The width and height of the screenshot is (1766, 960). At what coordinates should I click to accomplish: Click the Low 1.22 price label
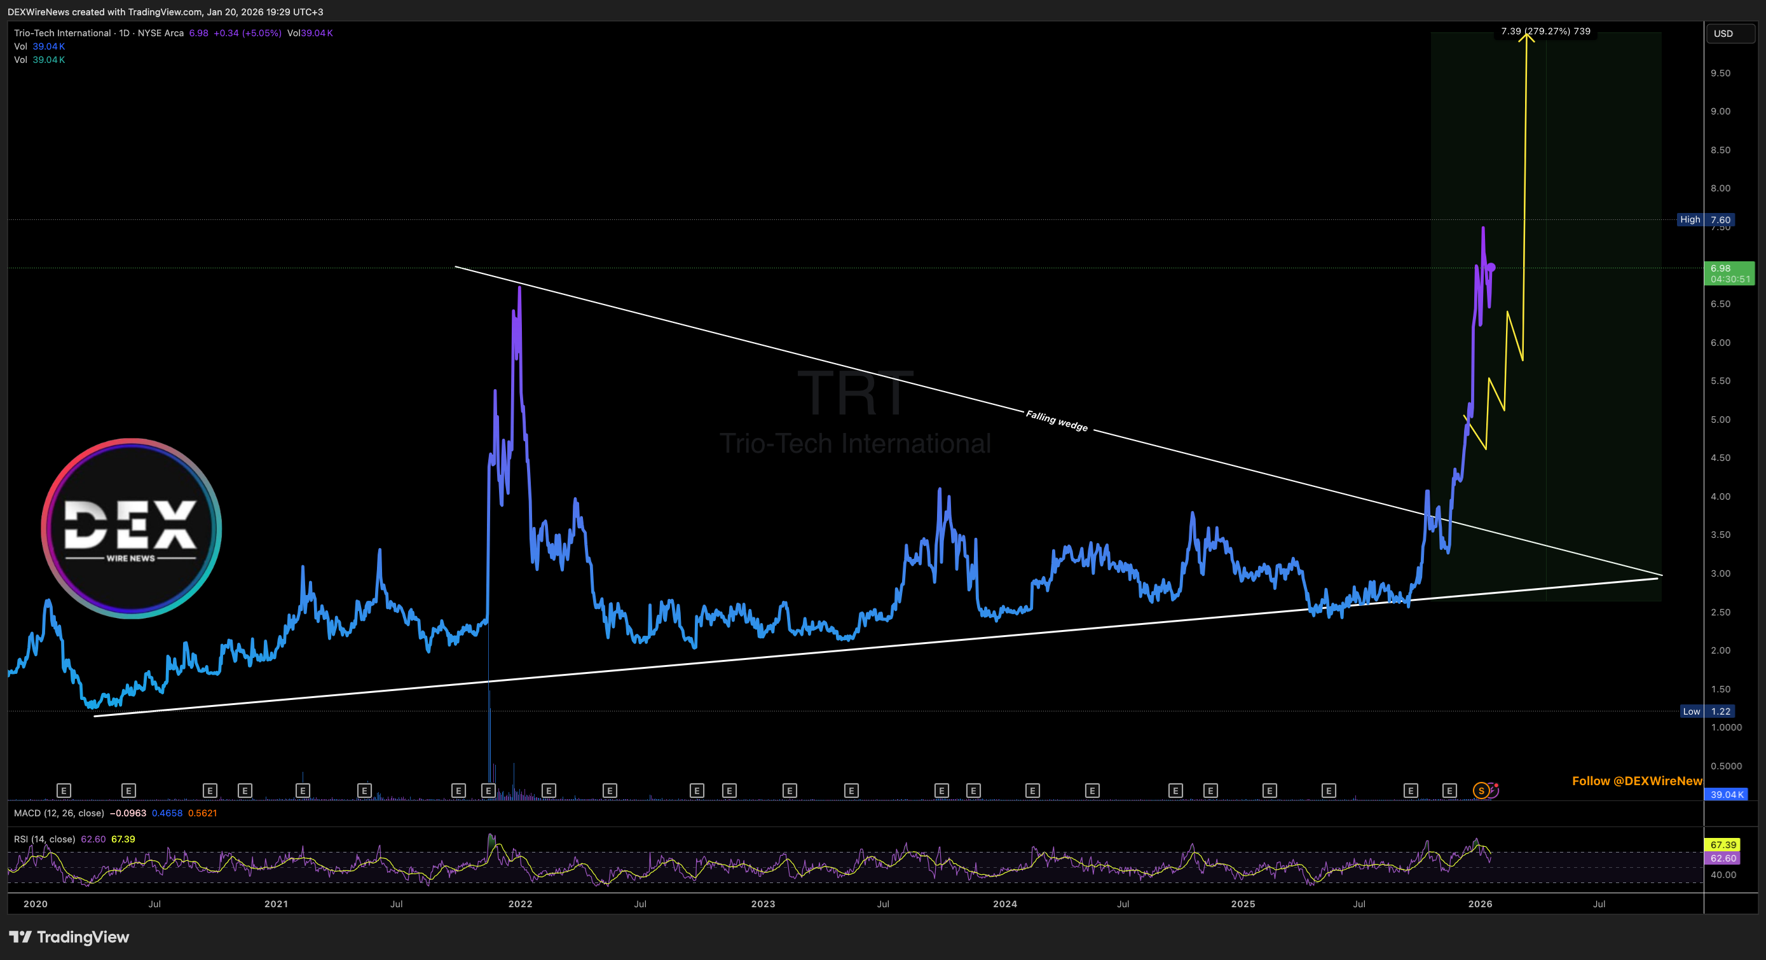pos(1707,711)
